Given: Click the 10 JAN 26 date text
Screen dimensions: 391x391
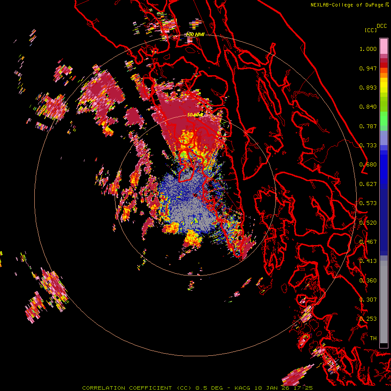Looking at the screenshot, I should click(x=272, y=388).
